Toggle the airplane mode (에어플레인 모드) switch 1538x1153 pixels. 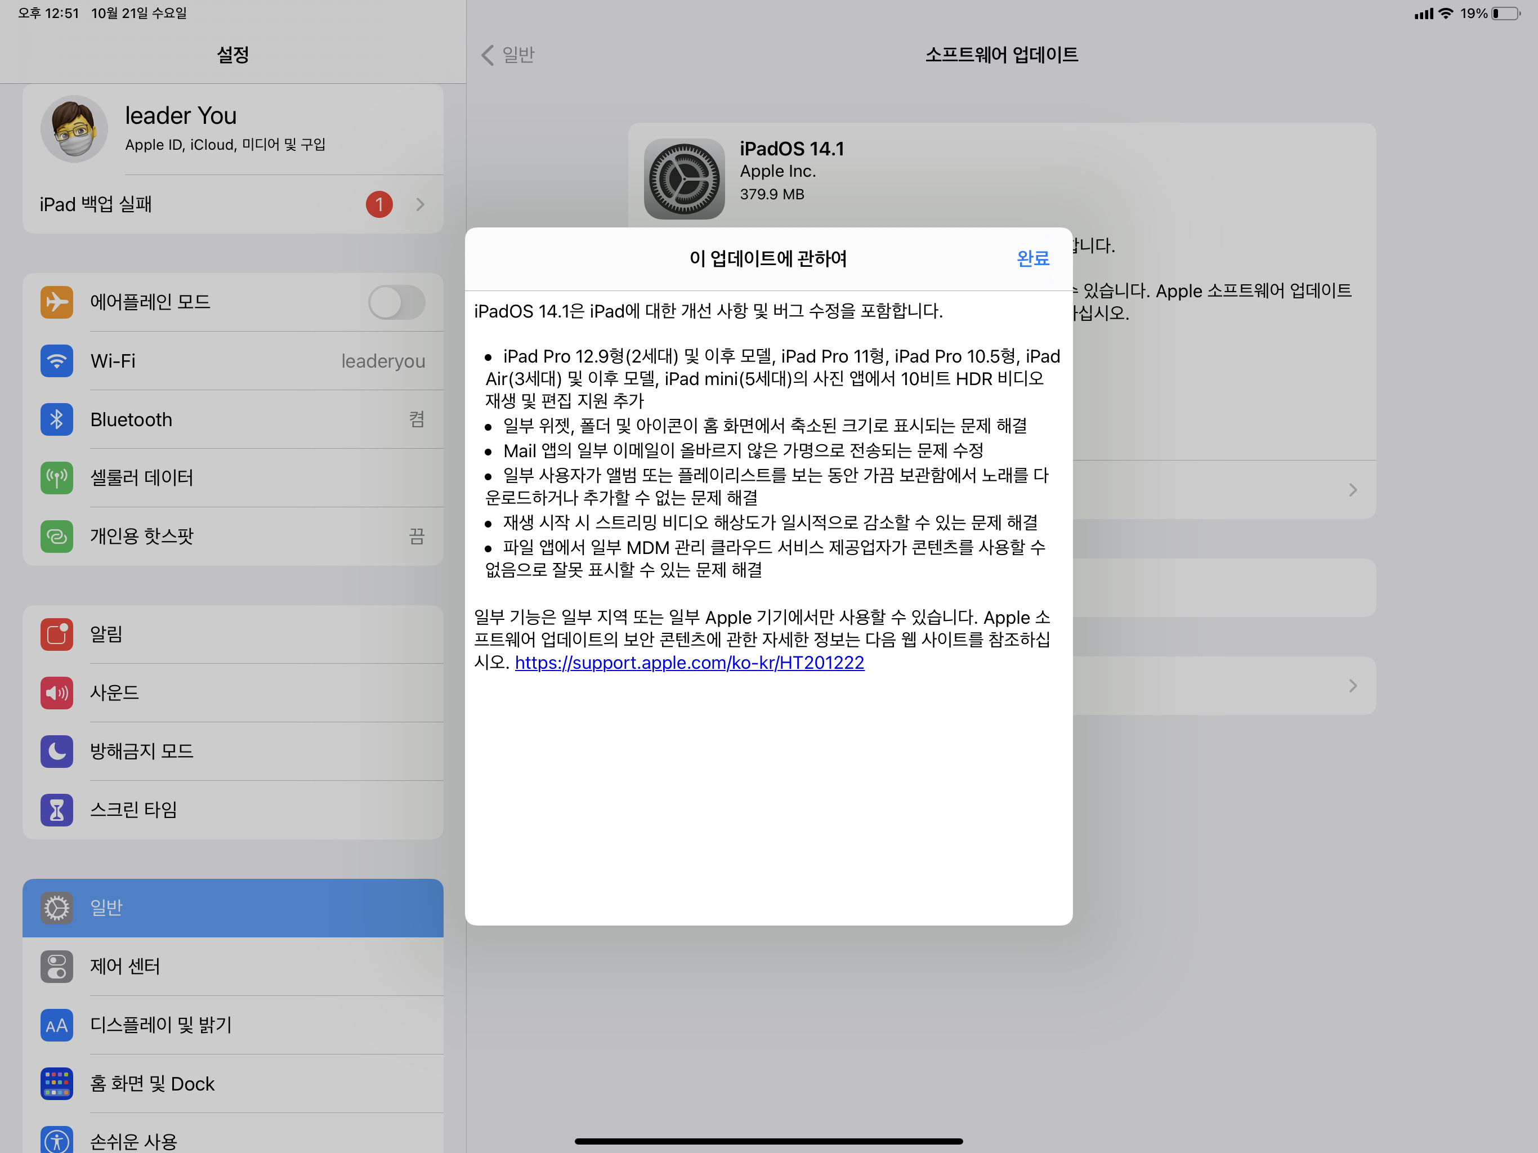(x=396, y=302)
